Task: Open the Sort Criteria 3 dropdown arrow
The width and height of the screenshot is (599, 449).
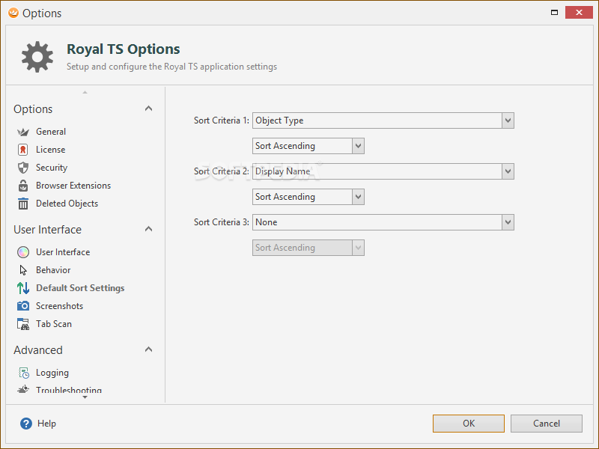Action: [x=508, y=222]
